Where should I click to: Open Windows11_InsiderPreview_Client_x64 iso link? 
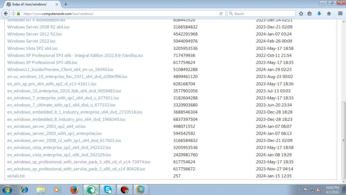tap(60, 69)
